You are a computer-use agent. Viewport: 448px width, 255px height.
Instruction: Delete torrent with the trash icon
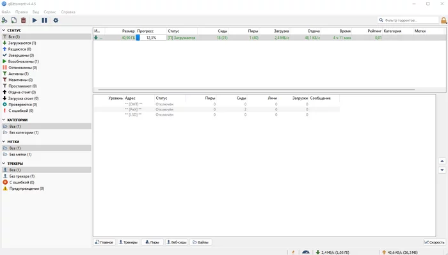click(x=24, y=20)
